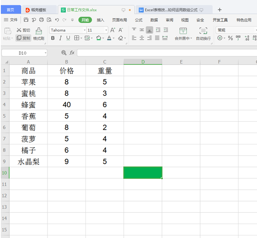Switch to the 页面布局 Page Layout tab
The width and height of the screenshot is (257, 238).
[119, 20]
